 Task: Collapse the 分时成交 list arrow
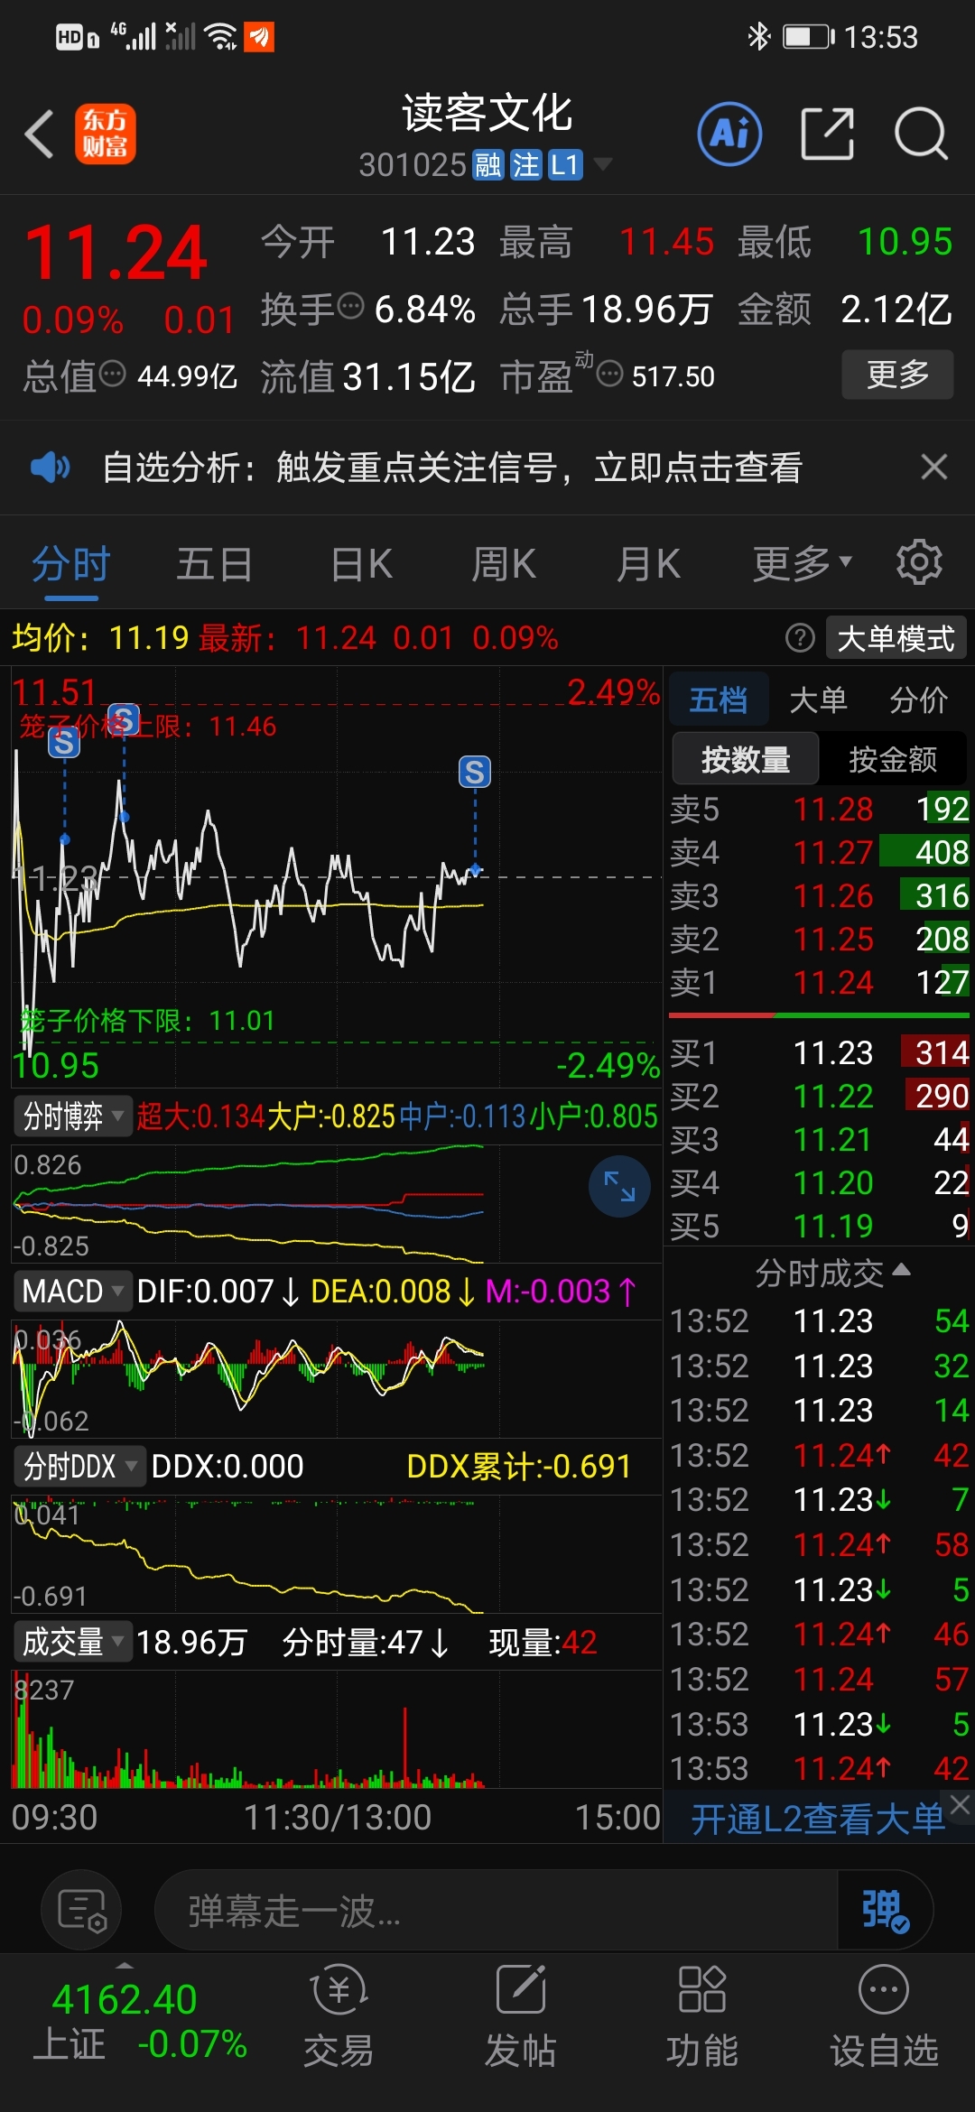click(x=901, y=1271)
